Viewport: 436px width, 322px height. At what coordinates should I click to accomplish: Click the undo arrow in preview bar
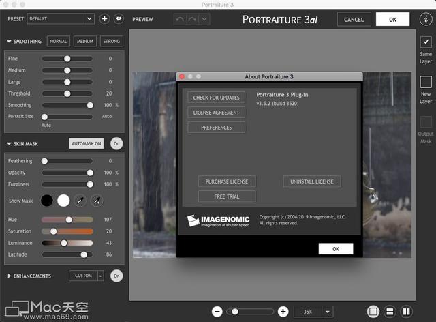tap(179, 19)
